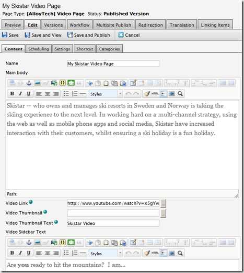Screen dimensions: 244x273
Task: Toggle bulleted list in Main body editor
Action: [66, 94]
